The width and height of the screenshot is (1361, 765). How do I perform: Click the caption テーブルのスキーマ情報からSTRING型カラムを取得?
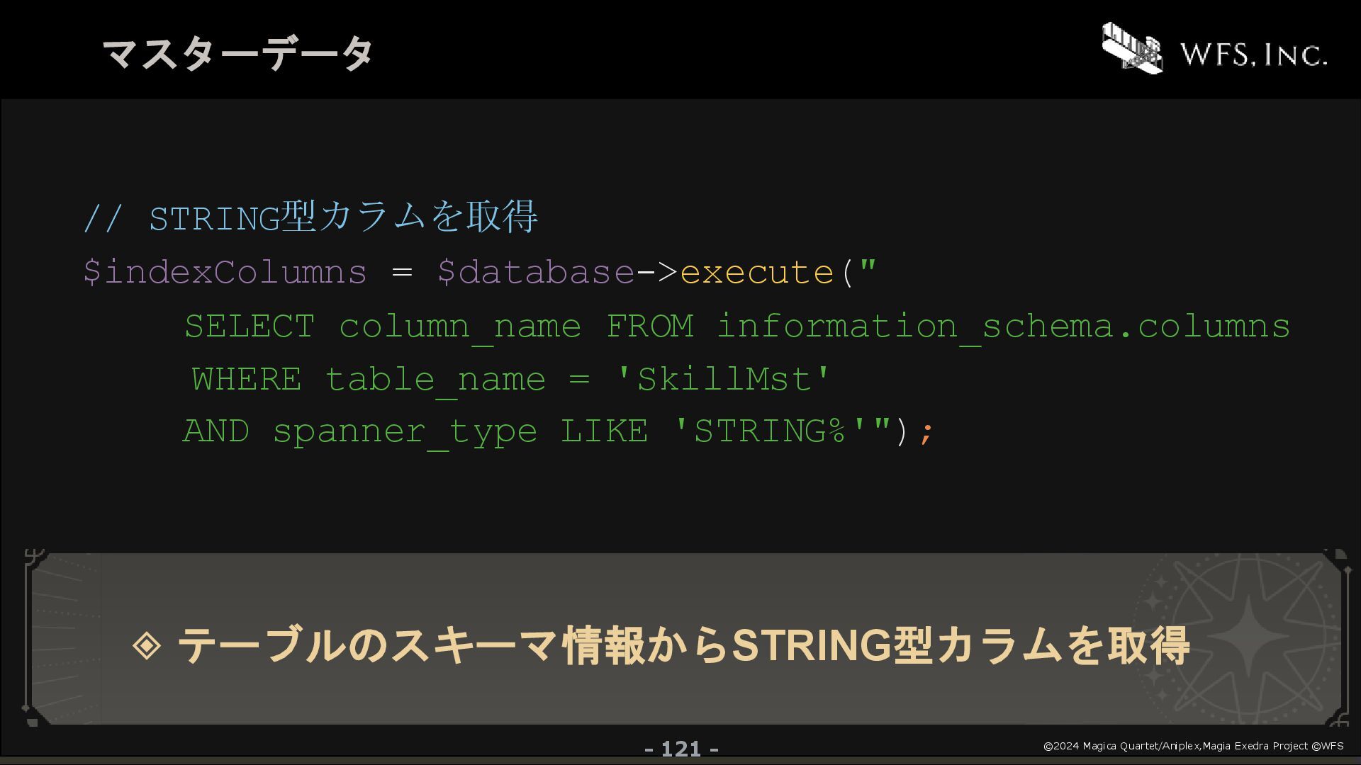point(683,645)
